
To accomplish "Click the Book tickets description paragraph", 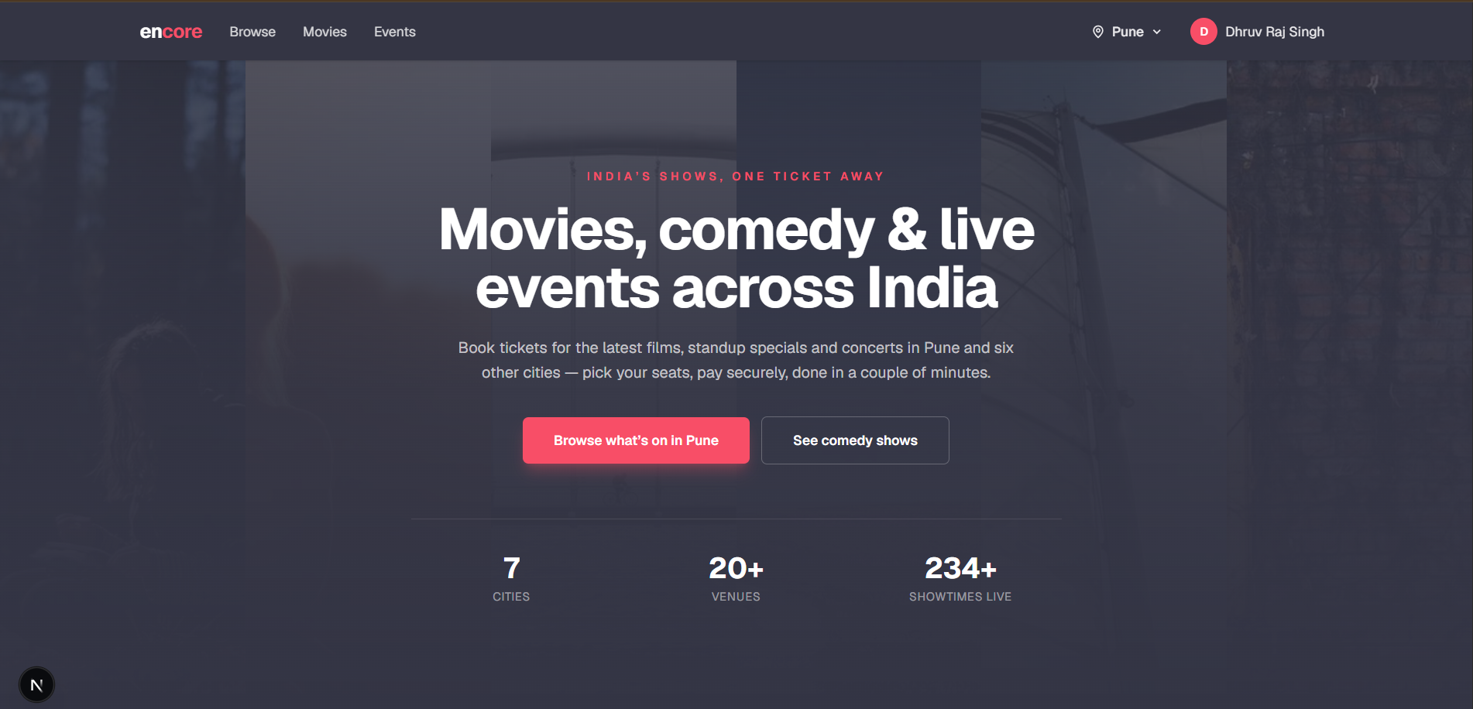I will [x=736, y=360].
